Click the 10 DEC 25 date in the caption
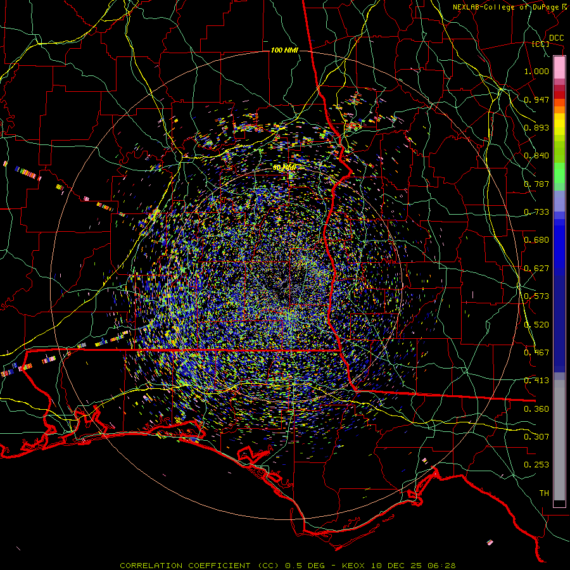The width and height of the screenshot is (570, 570). [395, 566]
